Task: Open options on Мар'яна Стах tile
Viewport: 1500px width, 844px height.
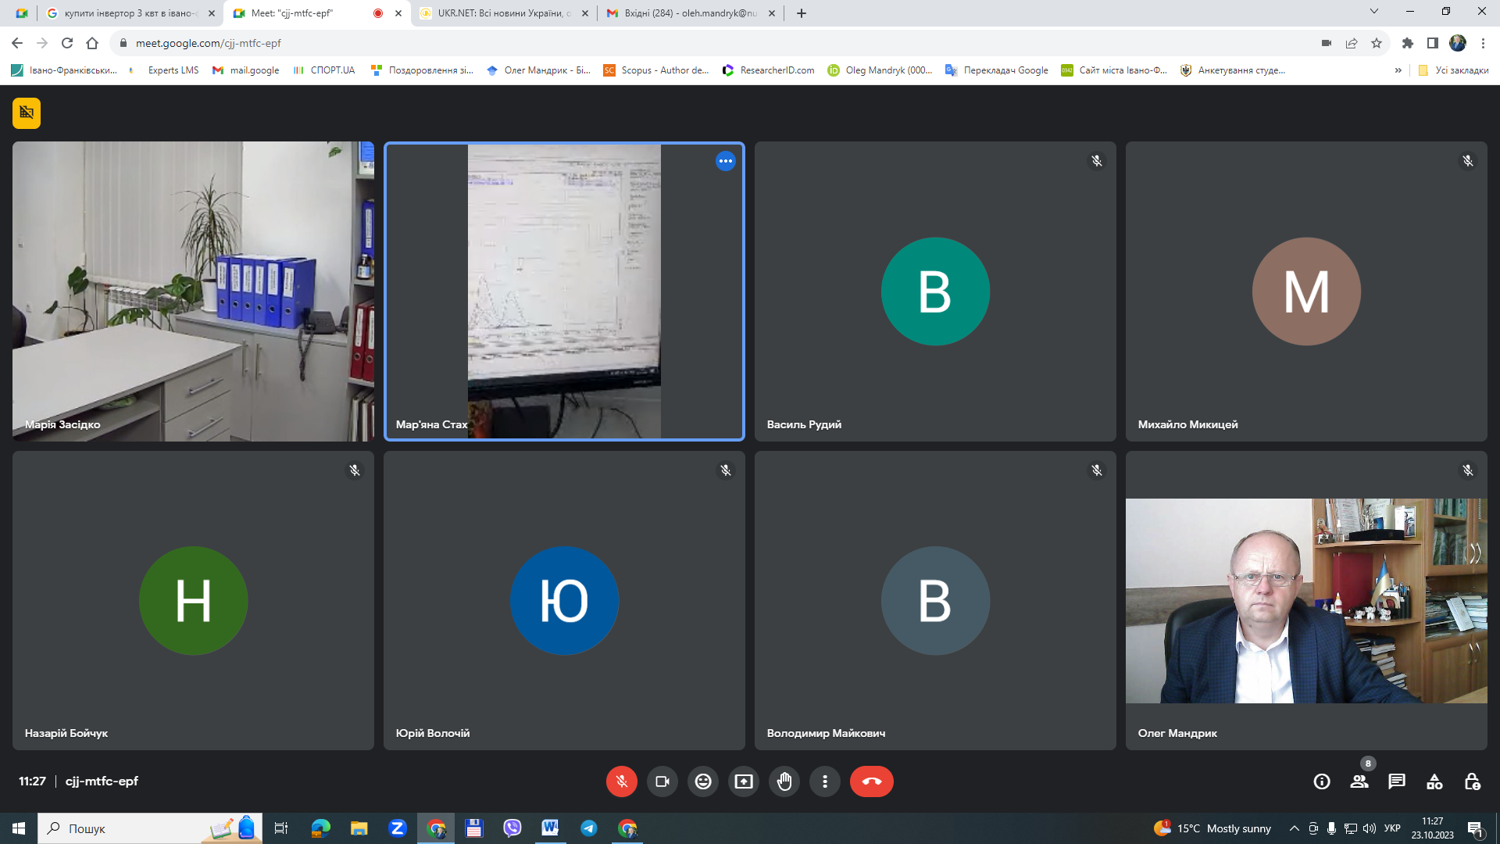Action: tap(726, 161)
